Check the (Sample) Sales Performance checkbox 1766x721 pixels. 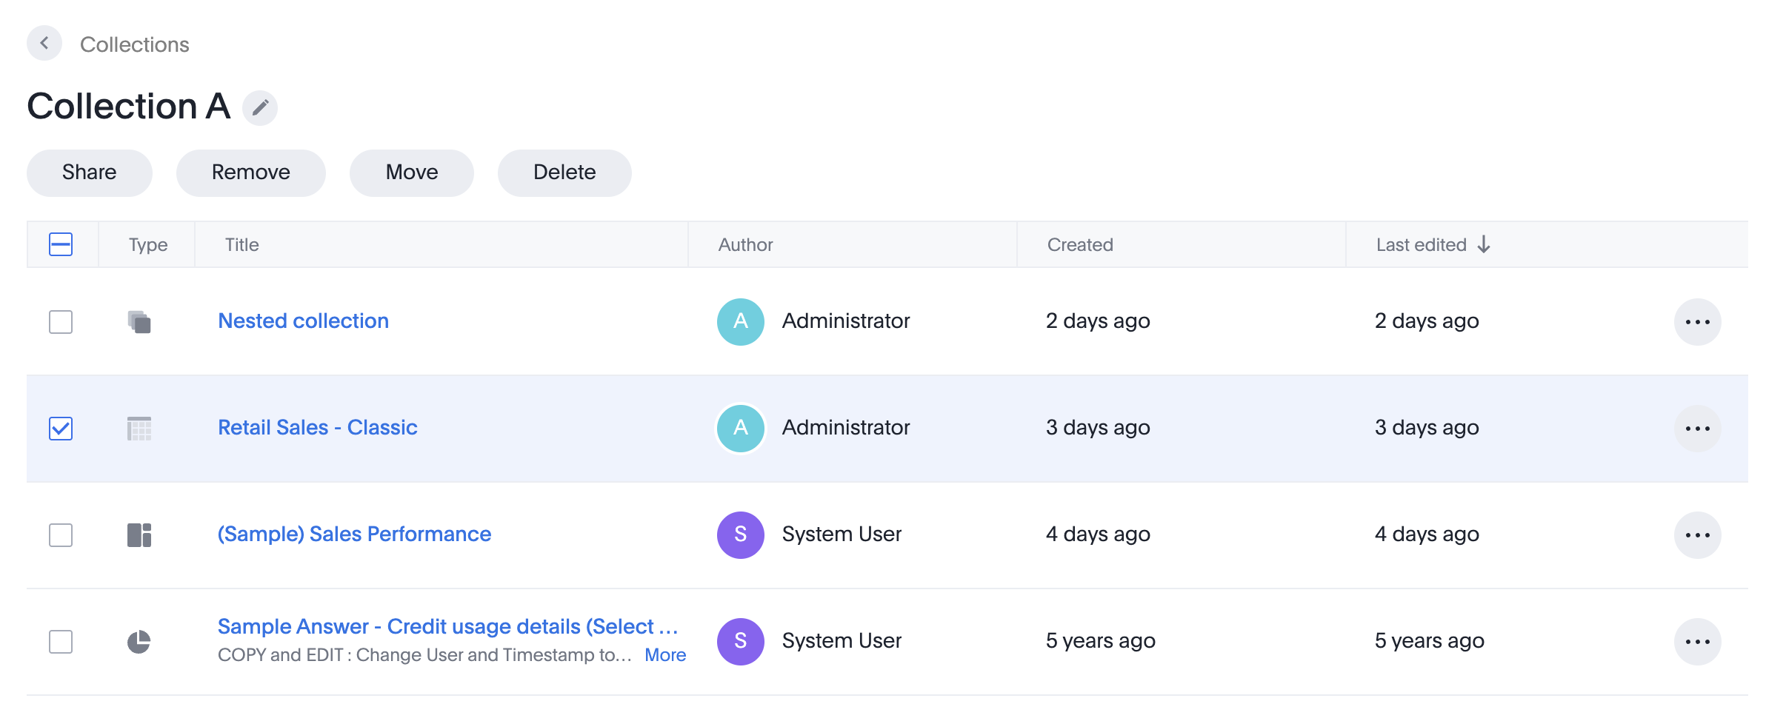coord(61,535)
